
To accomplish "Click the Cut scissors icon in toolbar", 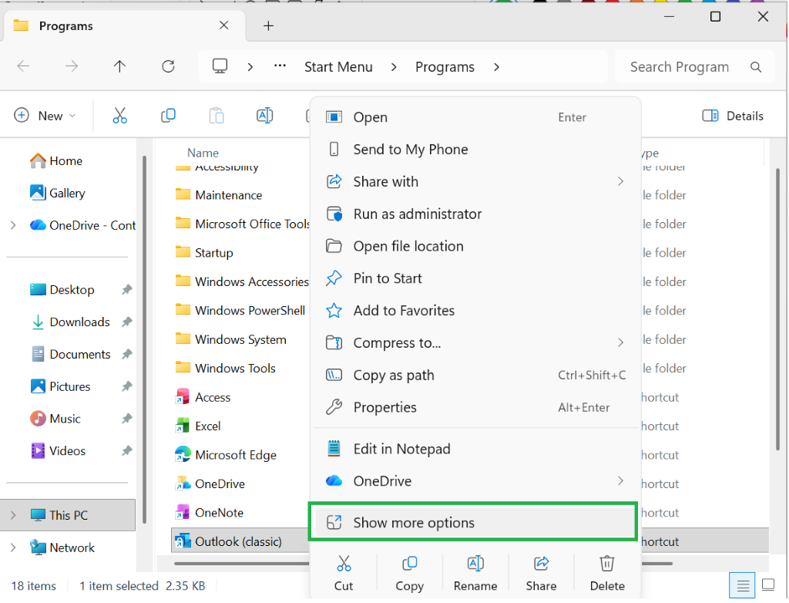I will pos(119,116).
